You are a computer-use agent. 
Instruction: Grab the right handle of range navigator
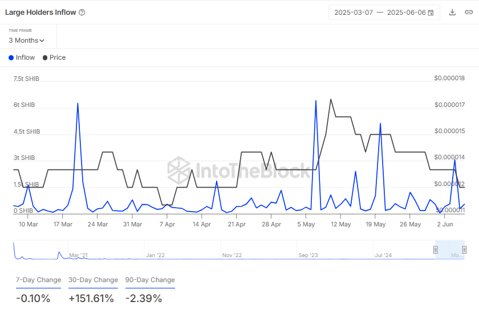click(464, 249)
